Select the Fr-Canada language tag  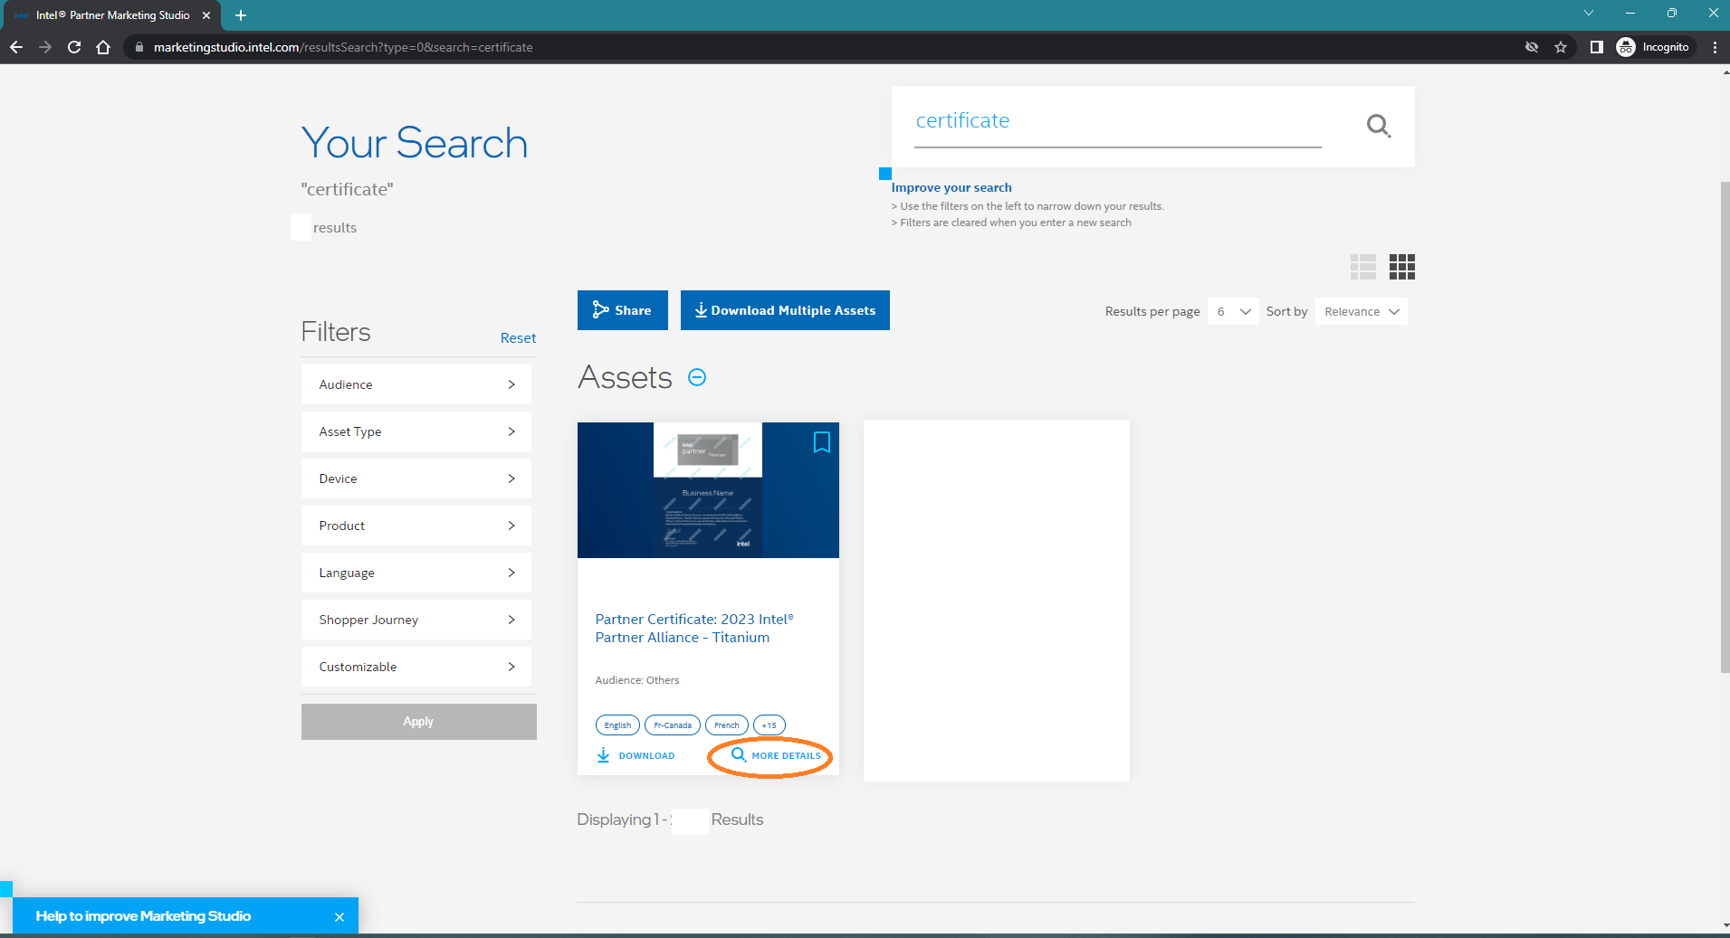[x=673, y=725]
